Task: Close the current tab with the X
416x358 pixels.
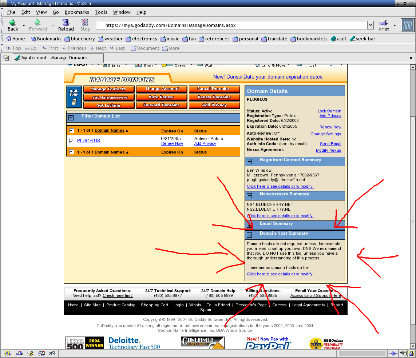Action: (411, 58)
